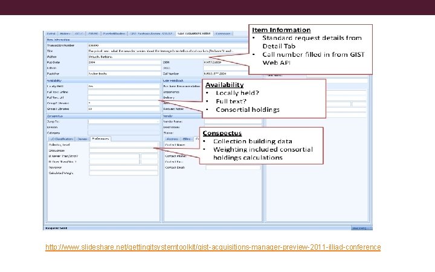Click the empty Edition field
The image size is (435, 272).
click(x=124, y=68)
